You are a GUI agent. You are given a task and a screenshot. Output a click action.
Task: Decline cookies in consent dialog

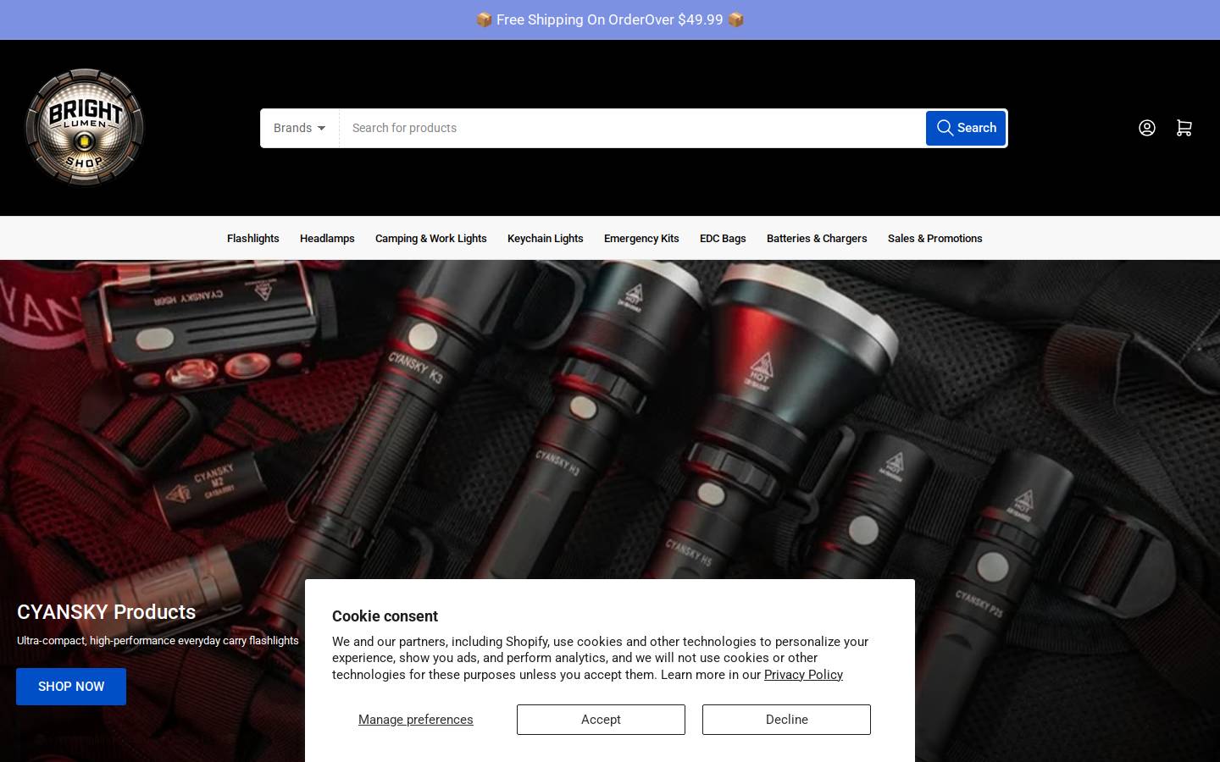pyautogui.click(x=786, y=720)
